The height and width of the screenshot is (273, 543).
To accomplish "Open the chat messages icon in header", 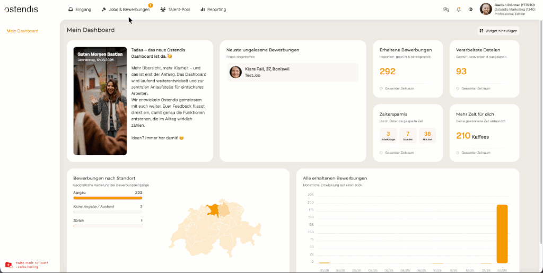I will tap(446, 10).
